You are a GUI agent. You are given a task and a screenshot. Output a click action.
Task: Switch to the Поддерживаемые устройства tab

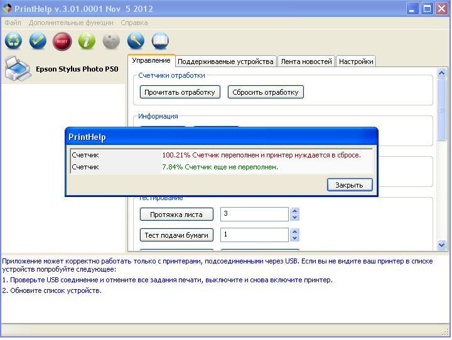tap(225, 61)
